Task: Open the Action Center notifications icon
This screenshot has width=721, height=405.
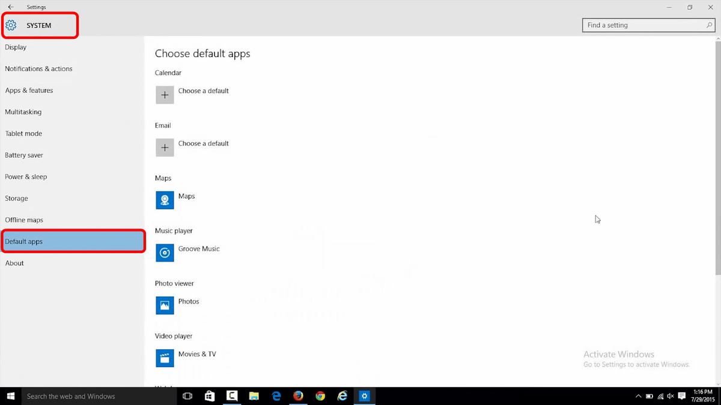Action: [x=681, y=397]
